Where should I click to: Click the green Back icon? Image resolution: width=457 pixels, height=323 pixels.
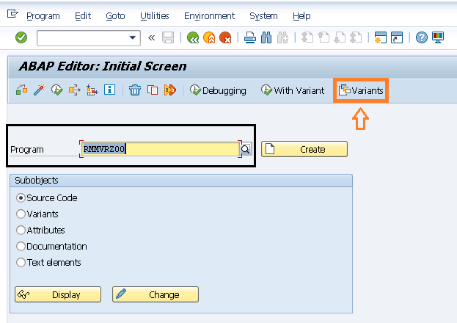click(x=193, y=37)
